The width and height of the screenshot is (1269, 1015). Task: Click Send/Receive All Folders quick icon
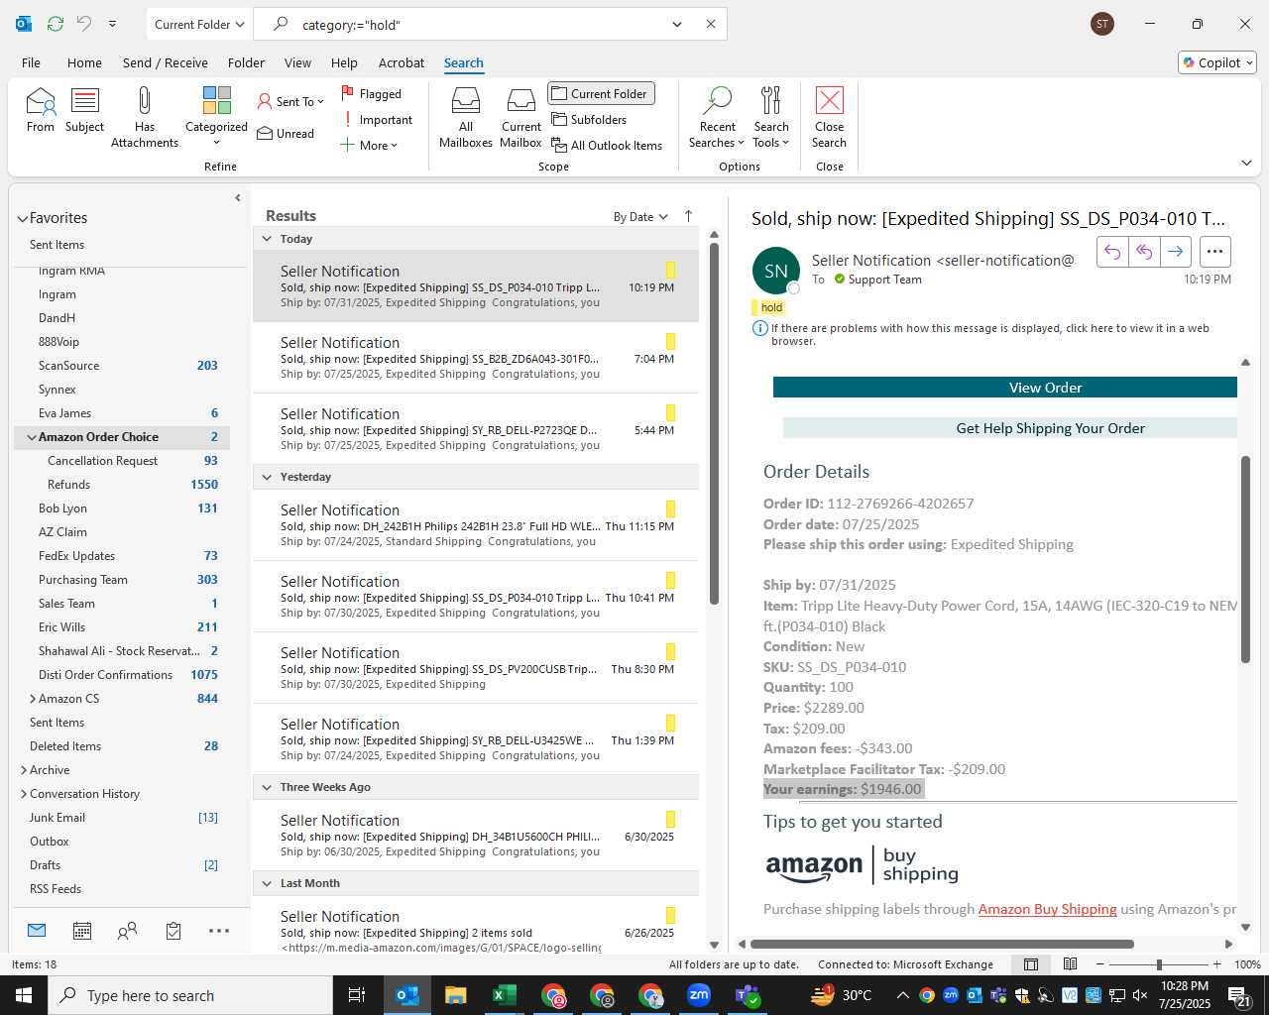[x=56, y=24]
